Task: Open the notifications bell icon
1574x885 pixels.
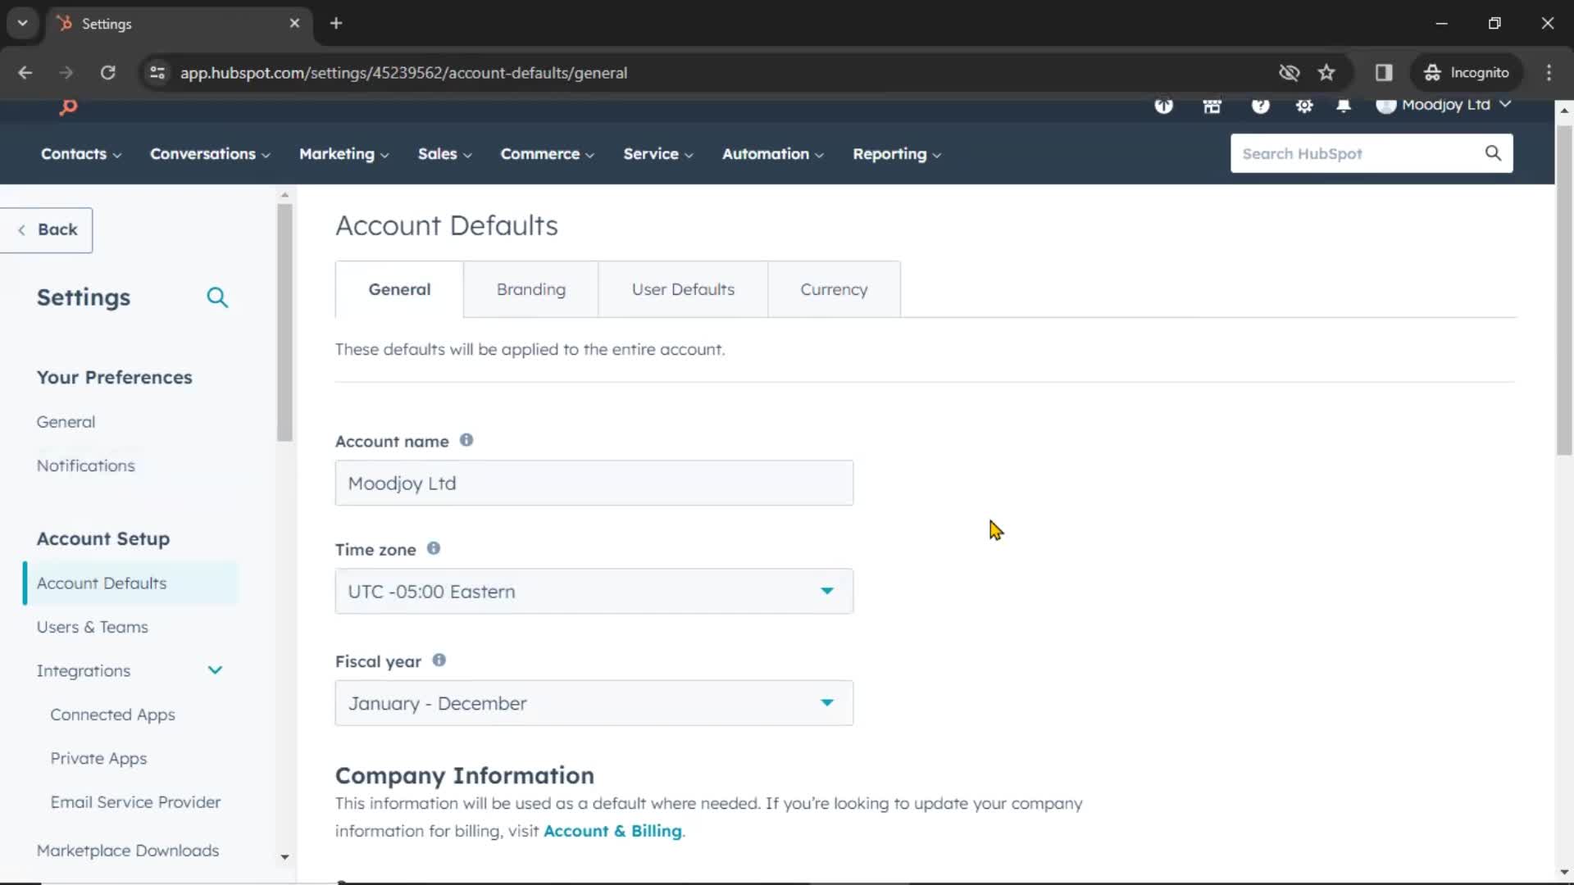Action: coord(1344,106)
